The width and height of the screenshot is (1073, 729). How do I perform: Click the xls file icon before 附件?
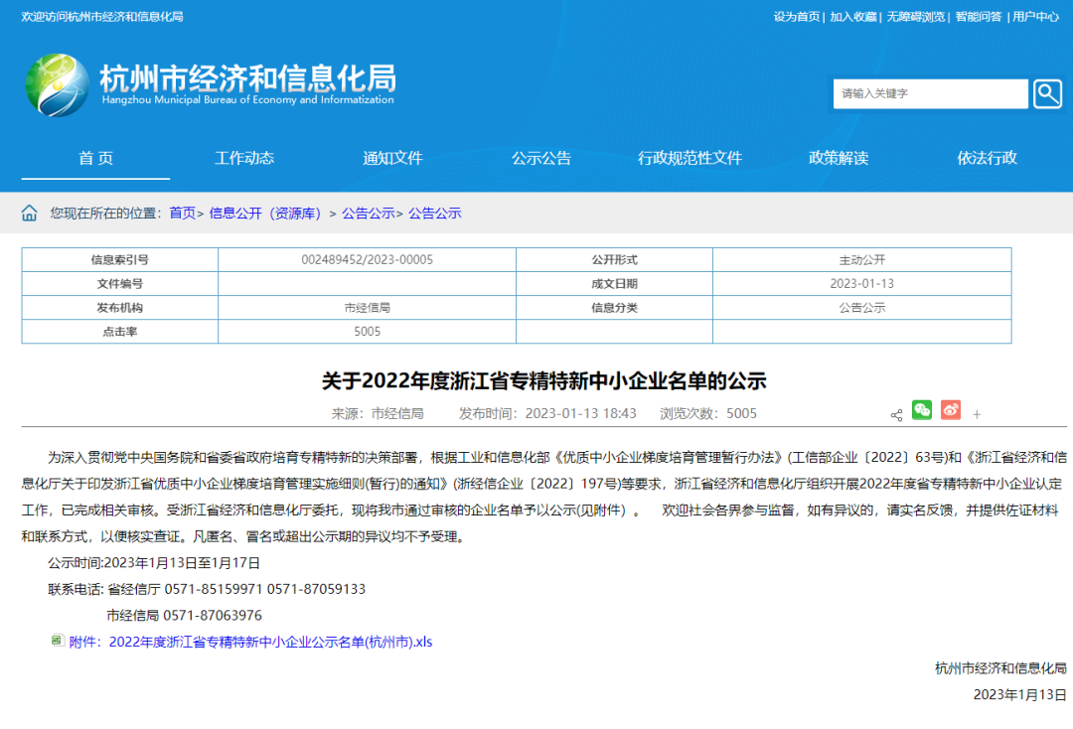(58, 641)
